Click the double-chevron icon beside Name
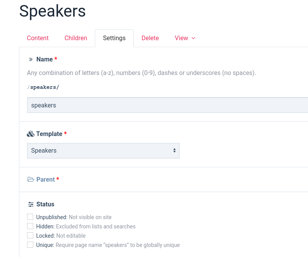This screenshot has width=308, height=257. 31,60
